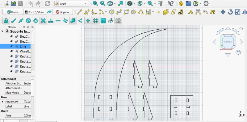The width and height of the screenshot is (247, 122).
Task: Click the navigation cube down arrow
Action: click(x=228, y=55)
